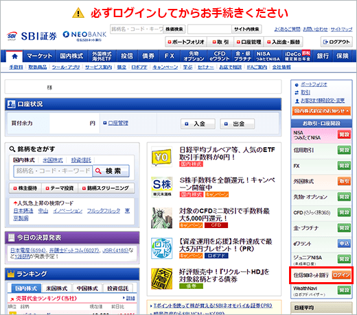Click the サイト内検索 button
Screen dimensions: 357x315
pyautogui.click(x=246, y=29)
